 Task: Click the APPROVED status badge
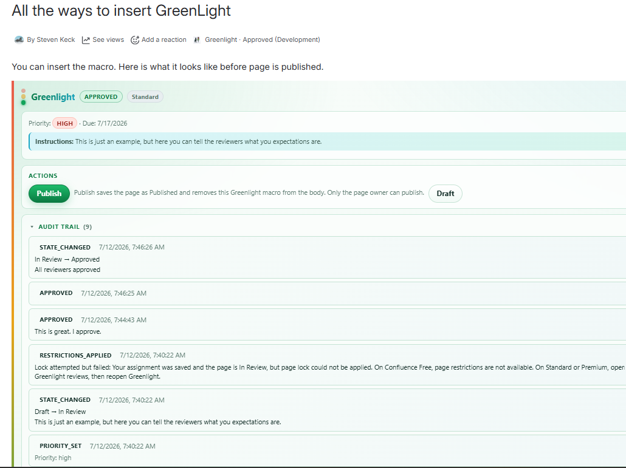(101, 97)
